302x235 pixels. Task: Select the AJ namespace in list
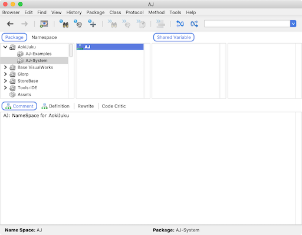[x=110, y=47]
